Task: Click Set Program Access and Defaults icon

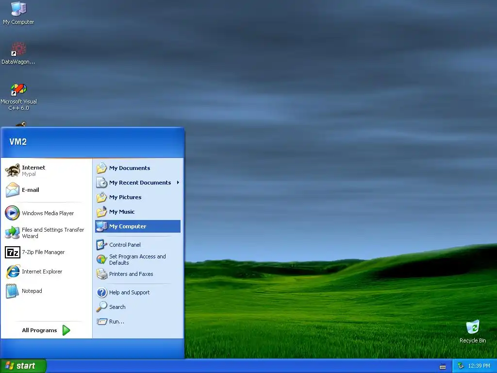Action: pos(102,259)
